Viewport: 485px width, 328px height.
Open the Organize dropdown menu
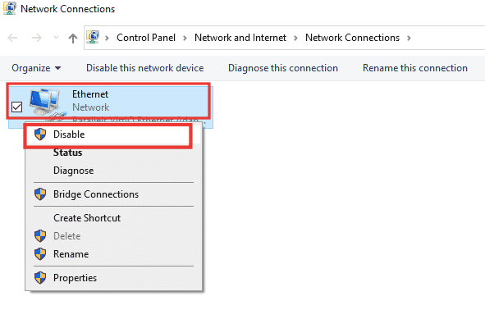[36, 68]
